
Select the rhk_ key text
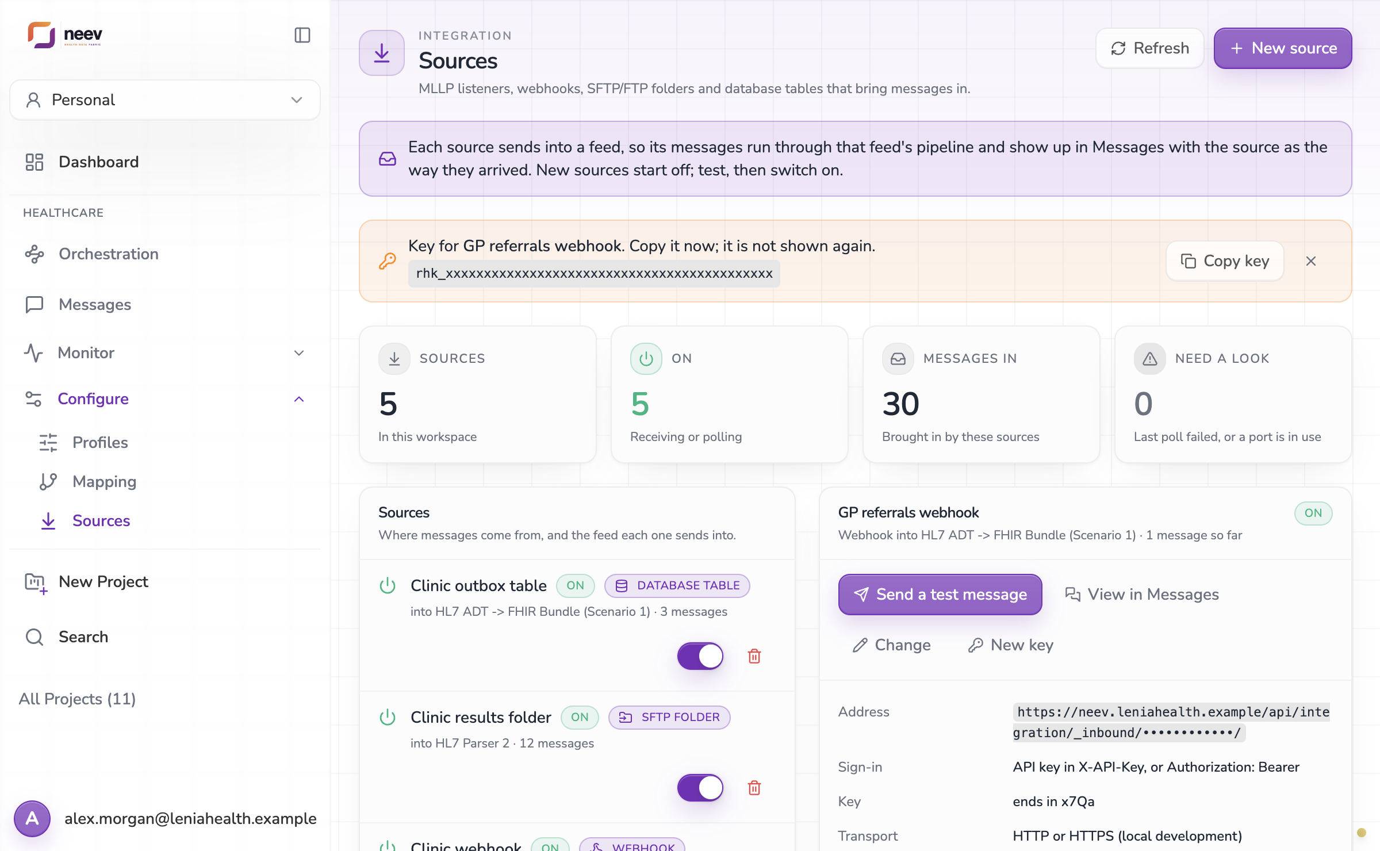594,274
